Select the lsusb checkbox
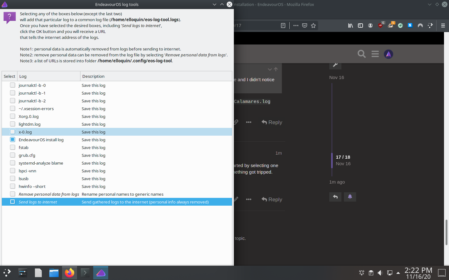This screenshot has height=280, width=449. [x=12, y=178]
